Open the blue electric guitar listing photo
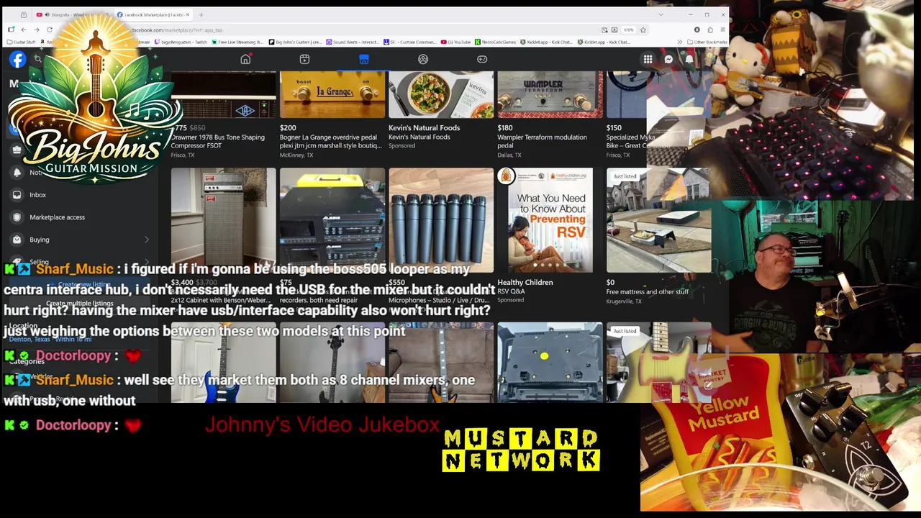The height and width of the screenshot is (518, 921). [x=223, y=363]
